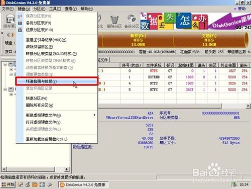The height and width of the screenshot is (189, 251).
Task: Select the 文档(E:) NTFS partition bar
Action: point(209,40)
